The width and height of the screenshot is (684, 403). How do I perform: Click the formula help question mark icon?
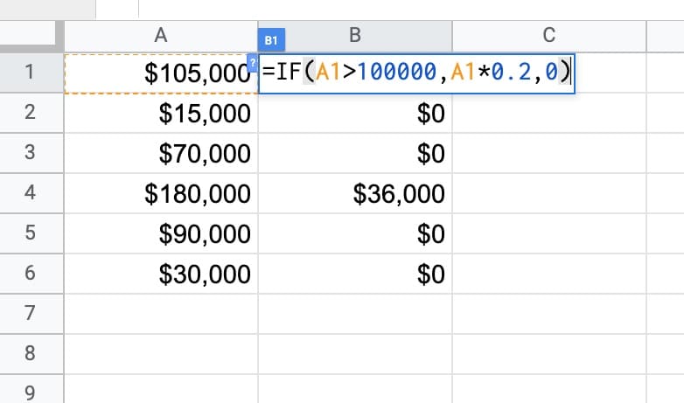(x=253, y=62)
